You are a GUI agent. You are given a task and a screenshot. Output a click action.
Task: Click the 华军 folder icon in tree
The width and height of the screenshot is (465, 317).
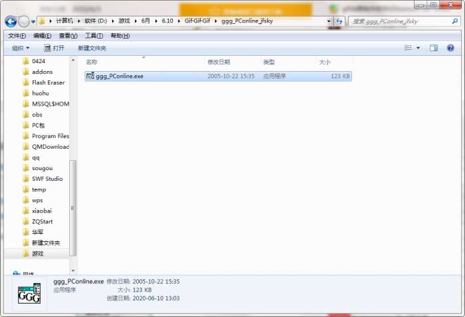tap(26, 232)
